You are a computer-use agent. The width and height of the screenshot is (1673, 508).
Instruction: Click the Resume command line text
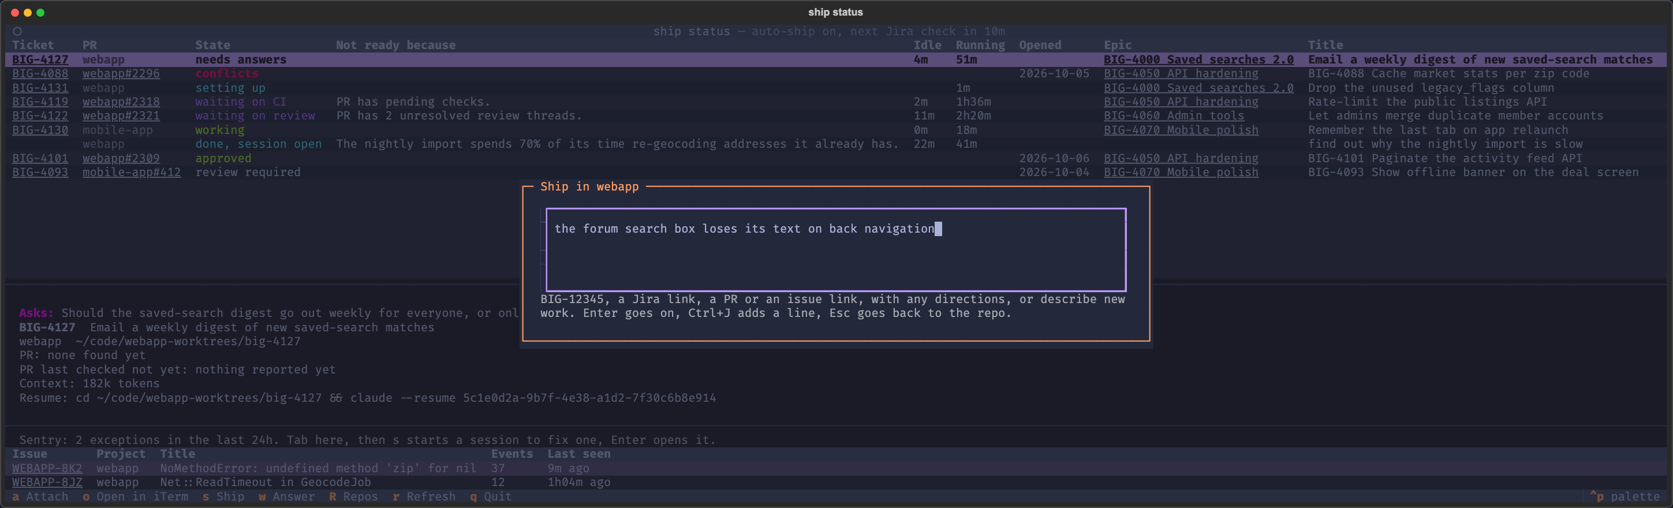(x=368, y=398)
